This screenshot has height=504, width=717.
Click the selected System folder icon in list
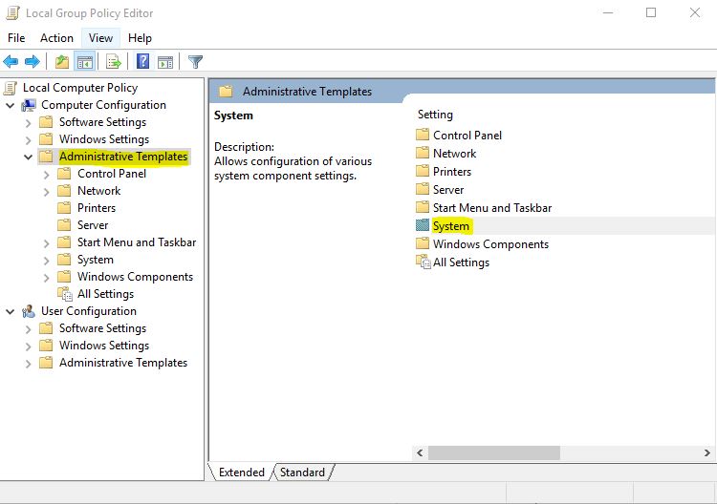(423, 225)
